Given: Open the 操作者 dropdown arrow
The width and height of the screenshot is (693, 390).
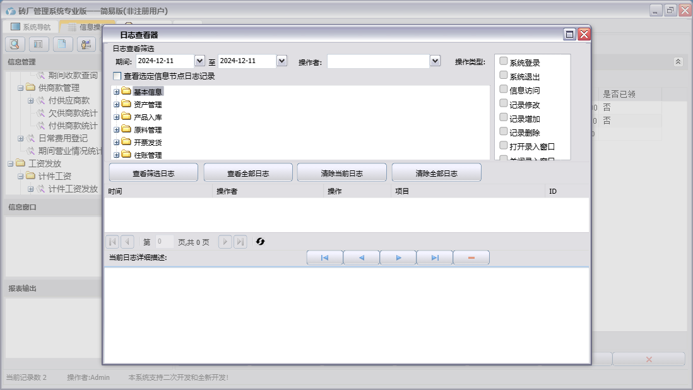Looking at the screenshot, I should click(x=435, y=61).
